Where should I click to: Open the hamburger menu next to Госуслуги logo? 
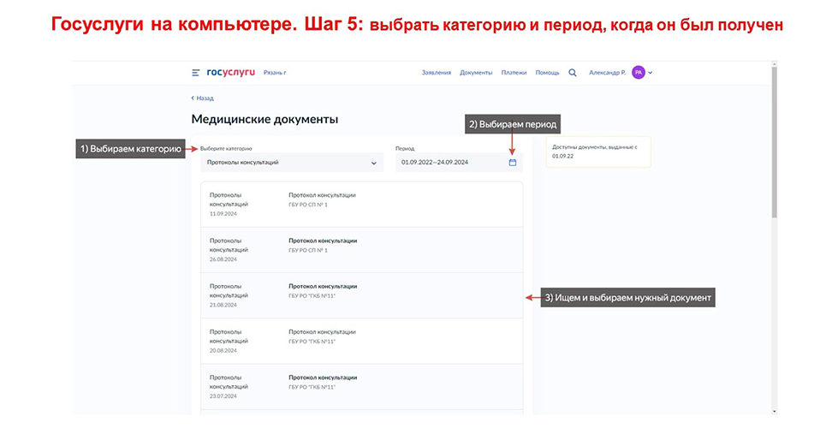tap(196, 73)
